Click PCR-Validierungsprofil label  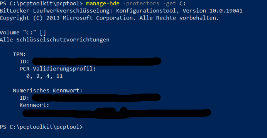(x=58, y=69)
